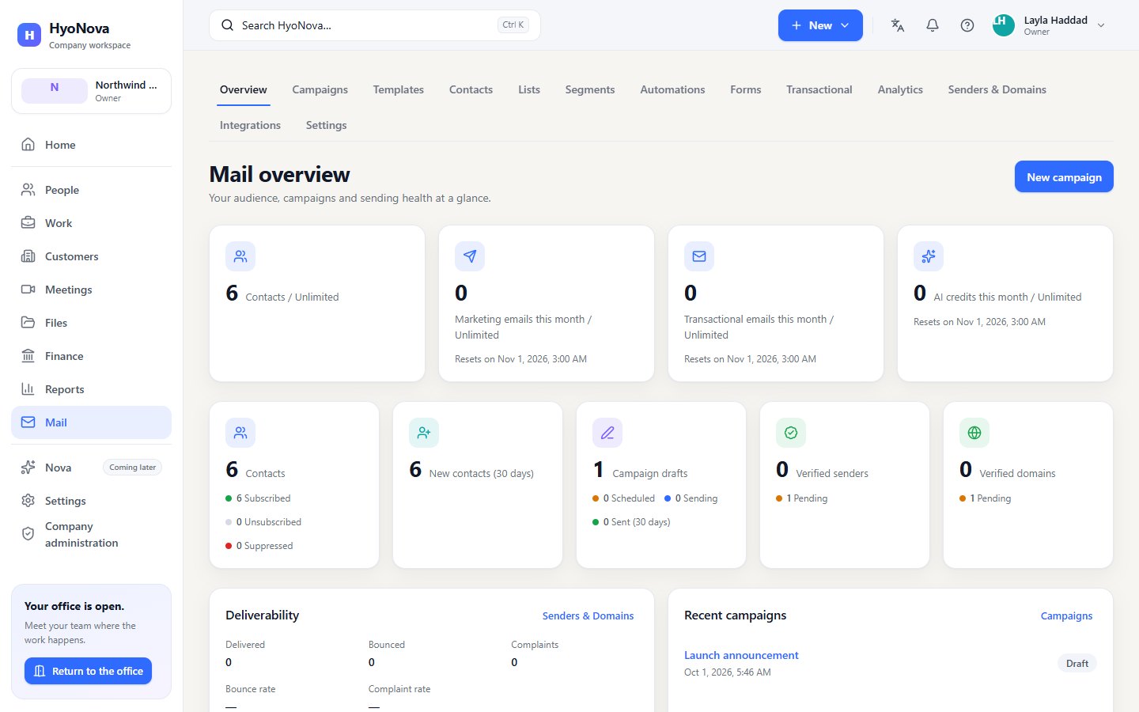Image resolution: width=1139 pixels, height=712 pixels.
Task: Select Mail in the sidebar
Action: pos(91,422)
